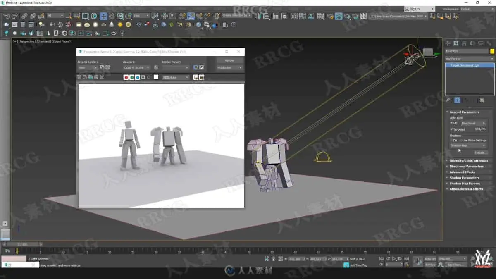This screenshot has width=496, height=279.
Task: Click the Select and Link chain icon
Action: (x=24, y=16)
